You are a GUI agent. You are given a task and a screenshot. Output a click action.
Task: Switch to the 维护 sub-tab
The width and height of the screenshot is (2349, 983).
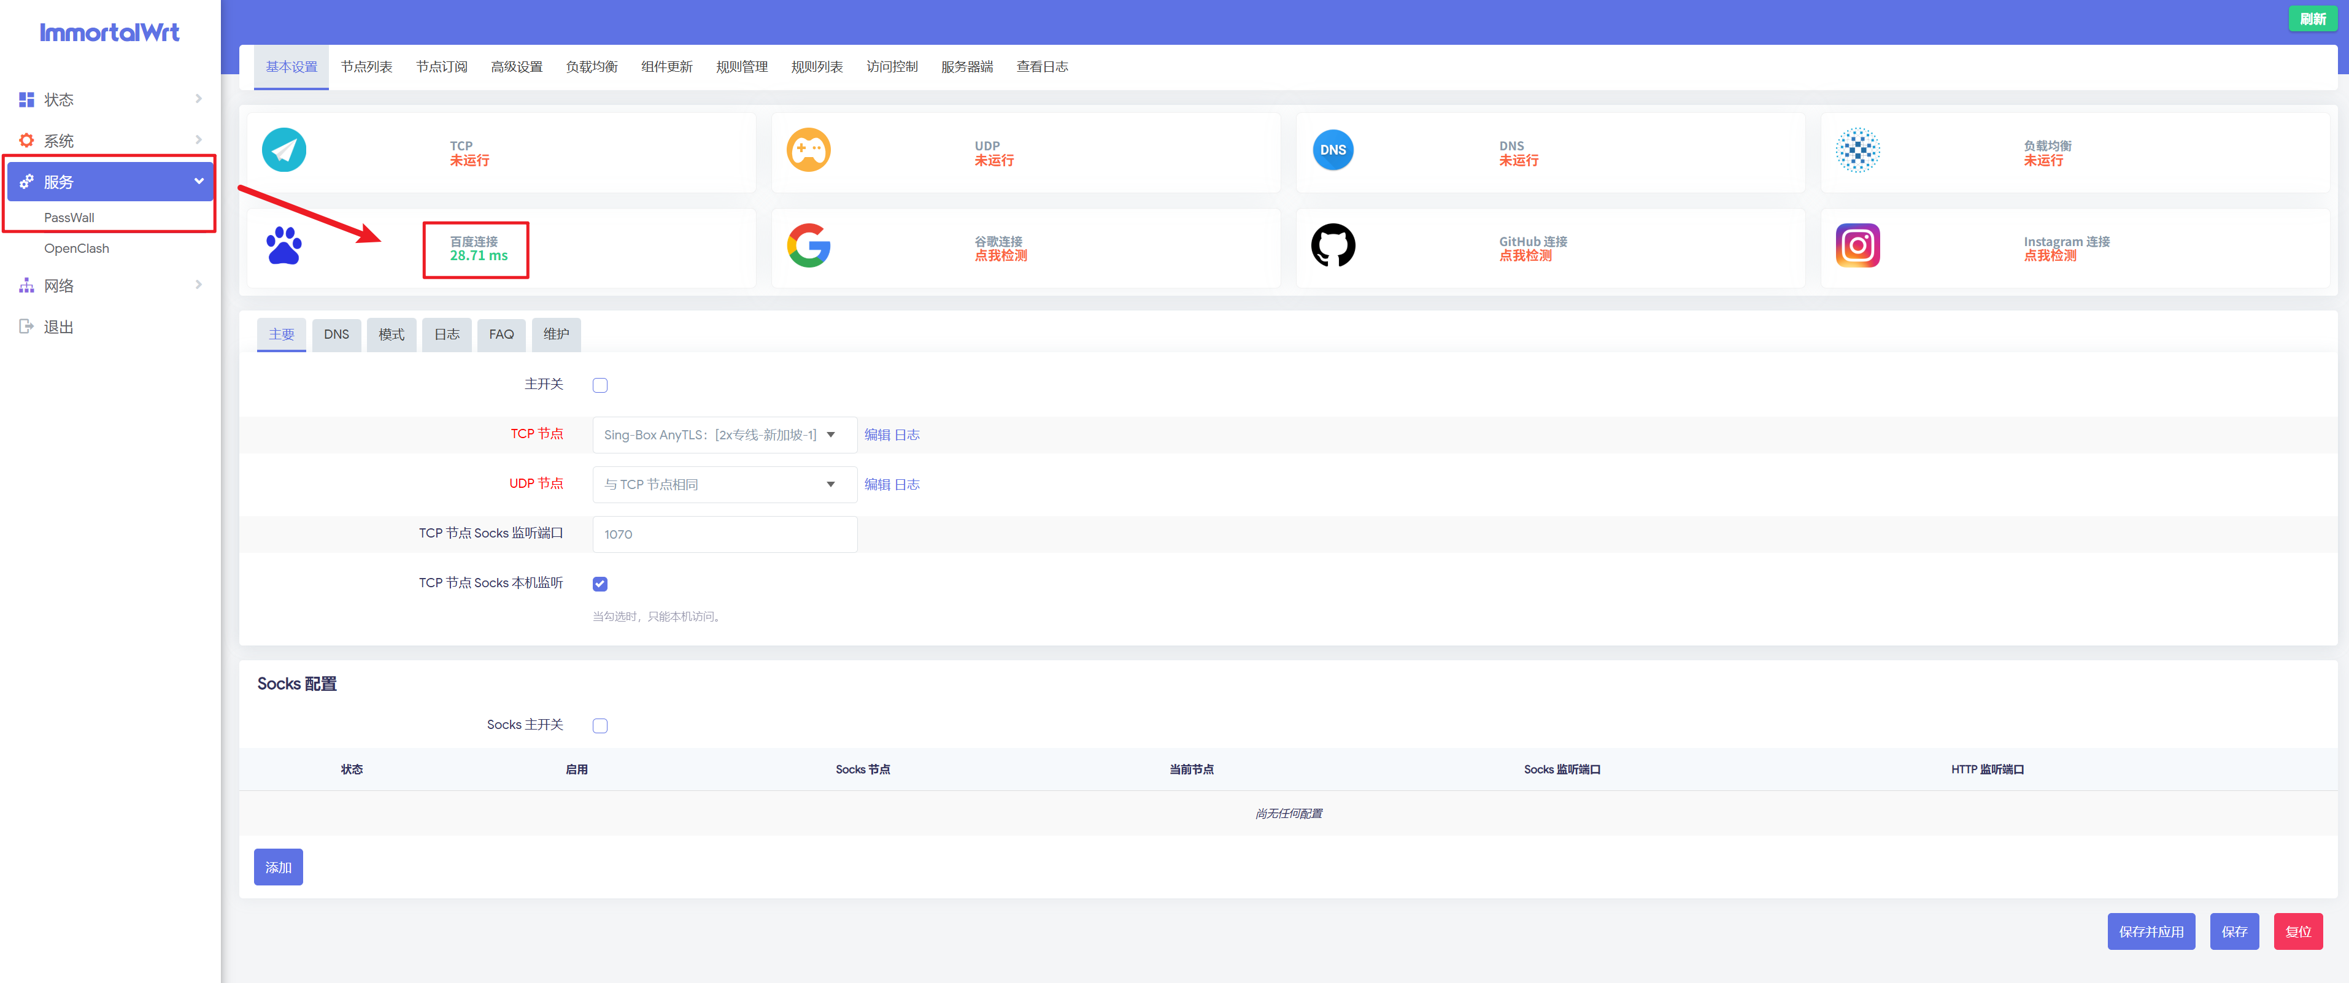[556, 334]
